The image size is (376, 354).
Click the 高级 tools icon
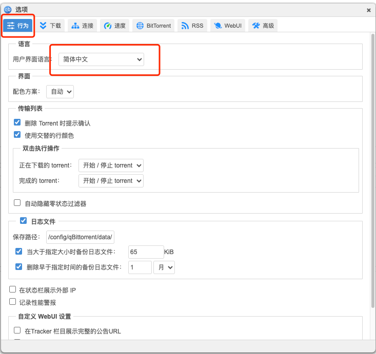click(256, 26)
